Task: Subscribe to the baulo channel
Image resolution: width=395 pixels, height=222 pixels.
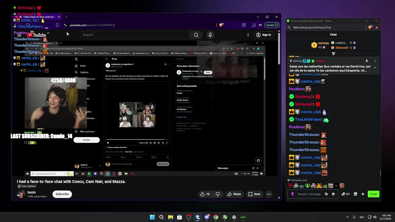Action: point(62,194)
